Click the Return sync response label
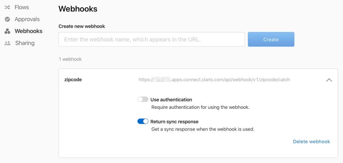 click(175, 122)
